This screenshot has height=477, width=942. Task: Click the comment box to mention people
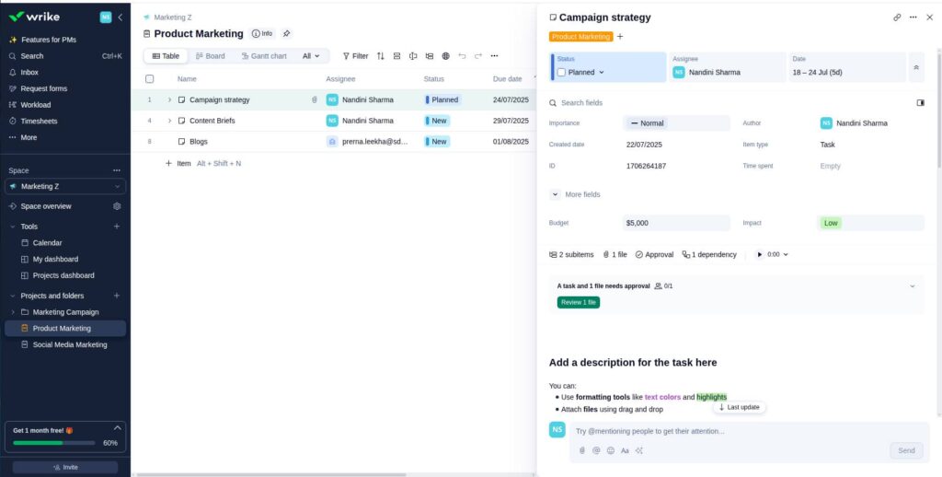pyautogui.click(x=749, y=431)
